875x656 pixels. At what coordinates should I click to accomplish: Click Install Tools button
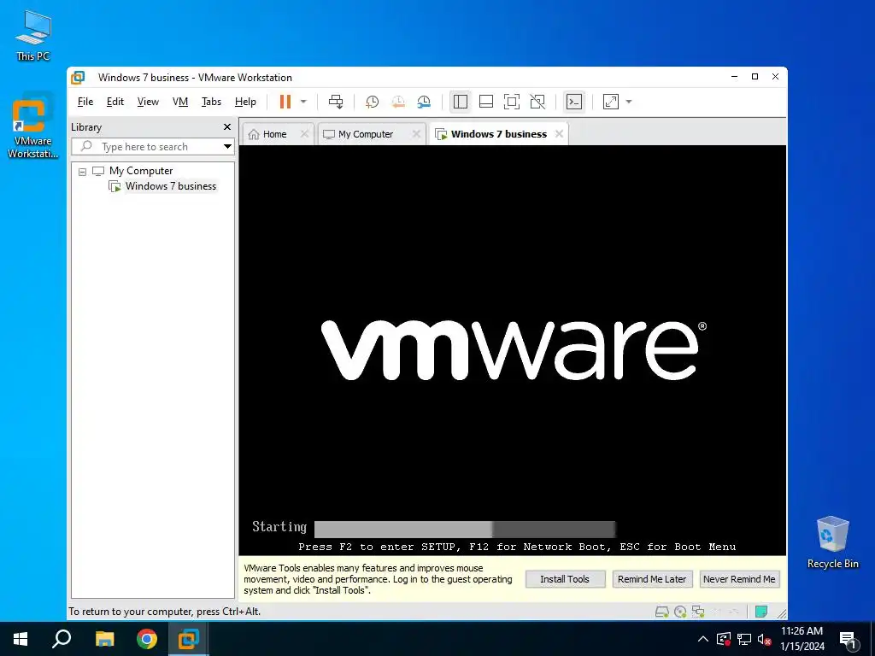click(x=565, y=579)
